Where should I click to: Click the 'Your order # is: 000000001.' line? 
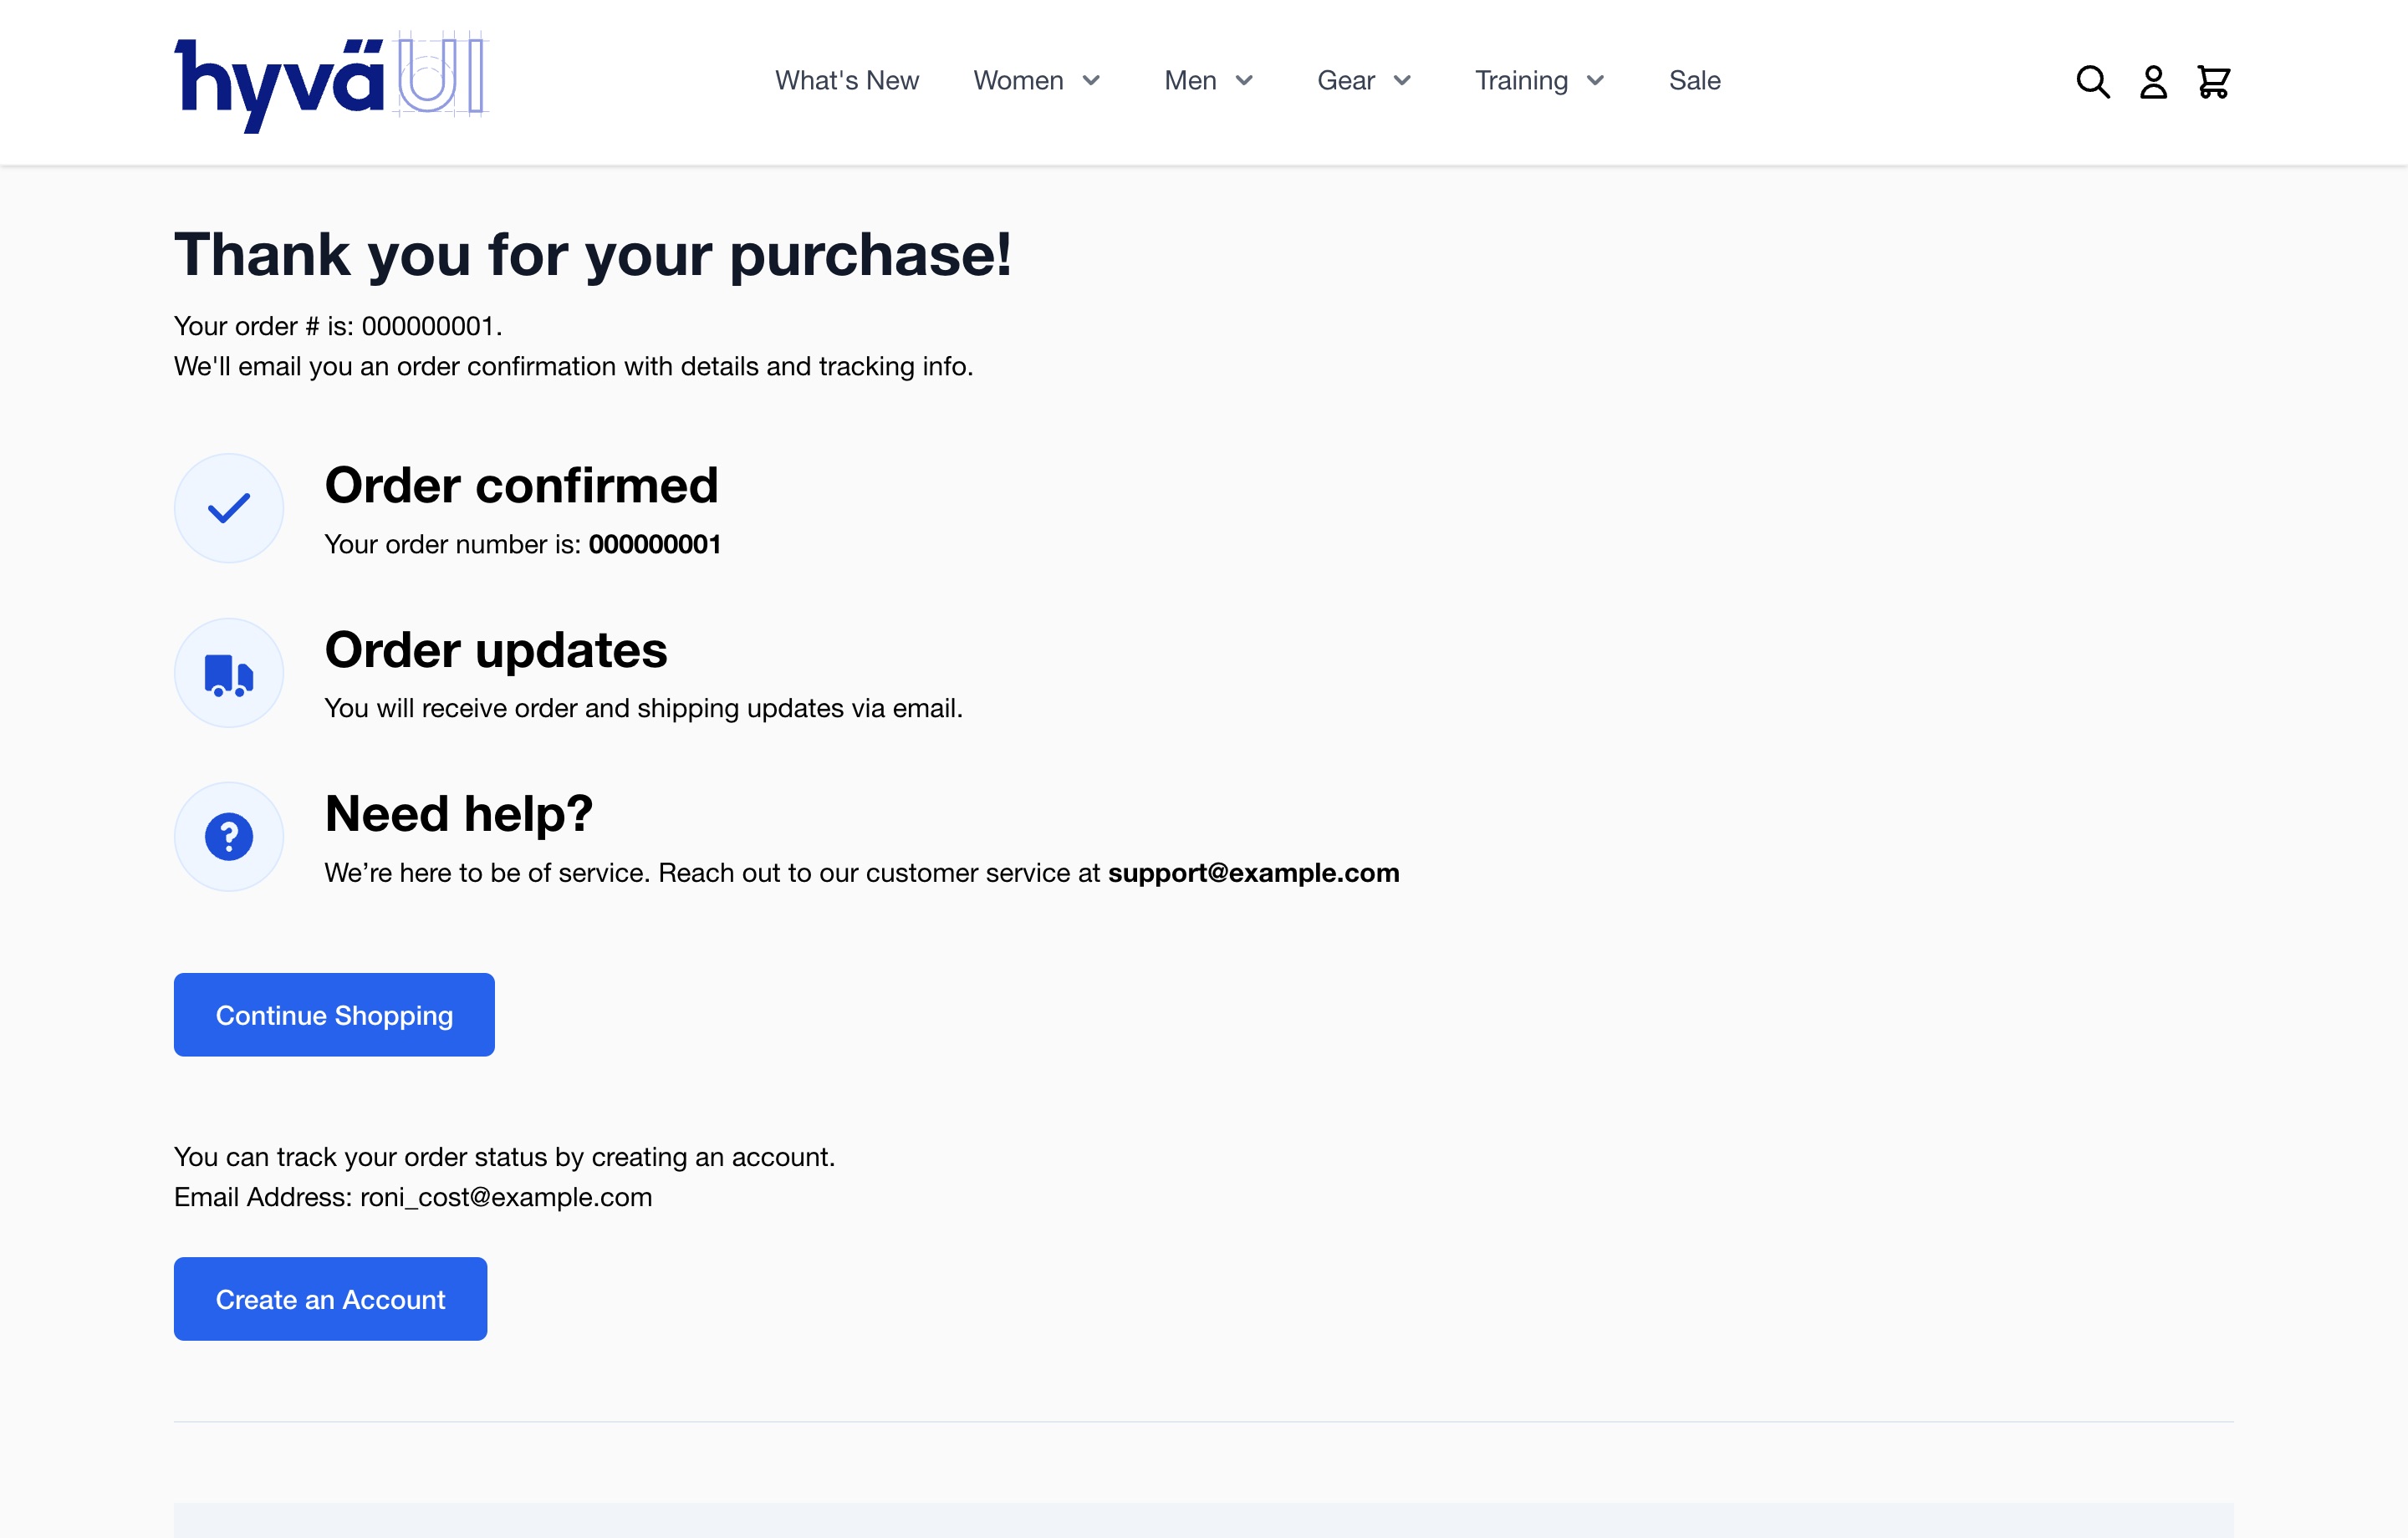tap(338, 326)
